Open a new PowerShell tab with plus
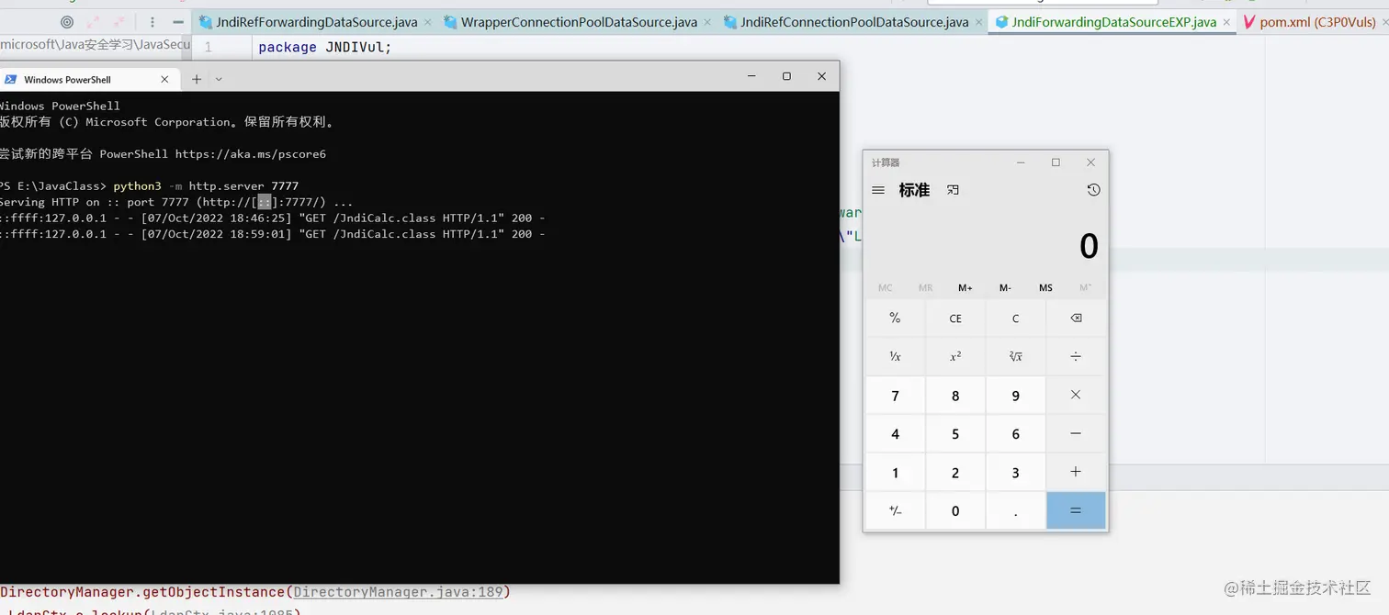Image resolution: width=1389 pixels, height=615 pixels. pyautogui.click(x=196, y=79)
